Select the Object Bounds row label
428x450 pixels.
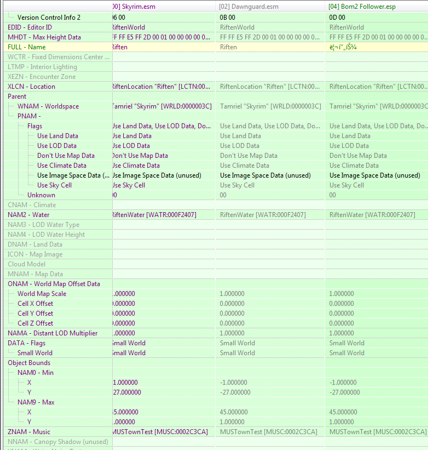click(29, 363)
